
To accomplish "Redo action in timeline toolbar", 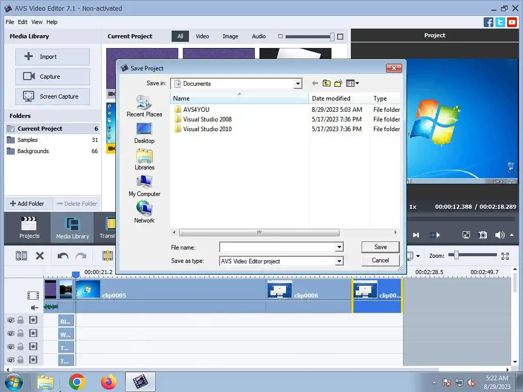I will coord(81,256).
